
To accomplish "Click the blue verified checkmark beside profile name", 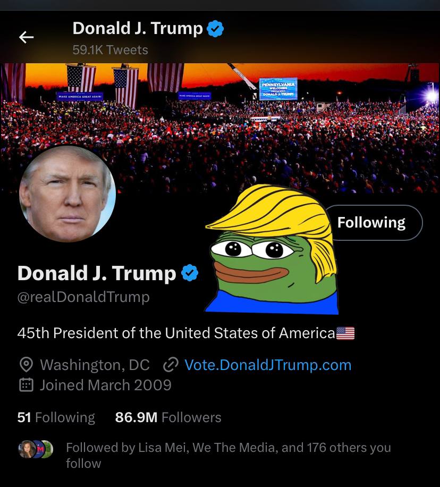I will click(190, 273).
